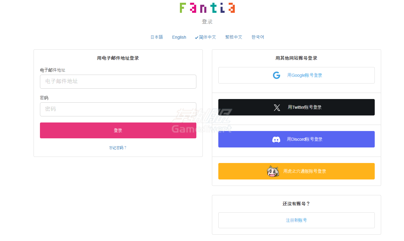The height and width of the screenshot is (241, 404).
Task: Switch language to 日本語
Action: [157, 37]
